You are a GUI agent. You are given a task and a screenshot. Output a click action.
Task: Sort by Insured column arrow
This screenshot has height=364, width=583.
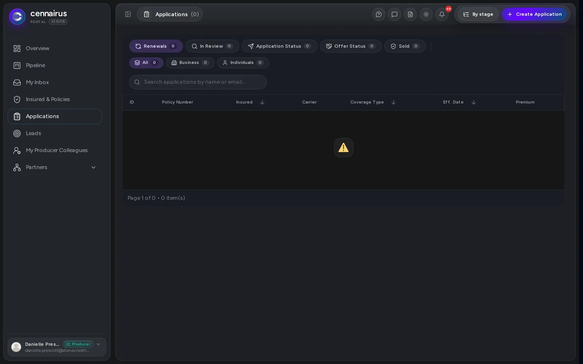(x=262, y=102)
